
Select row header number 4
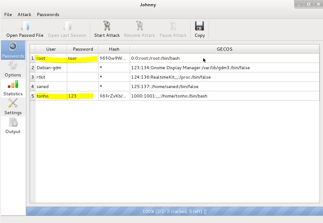(x=32, y=86)
